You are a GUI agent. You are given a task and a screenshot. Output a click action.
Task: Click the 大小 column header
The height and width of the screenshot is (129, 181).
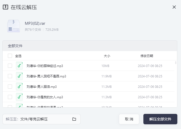coord(107,56)
